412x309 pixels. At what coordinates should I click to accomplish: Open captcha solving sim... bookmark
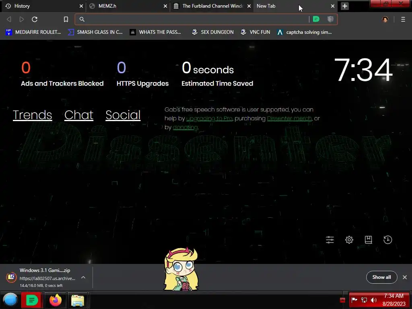(x=305, y=32)
